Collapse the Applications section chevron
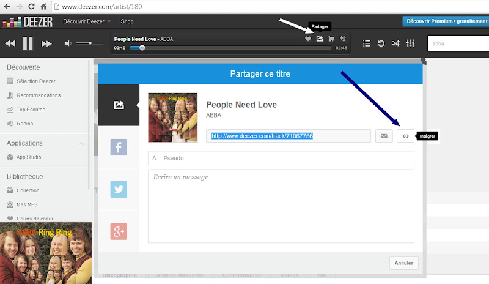 [81, 143]
